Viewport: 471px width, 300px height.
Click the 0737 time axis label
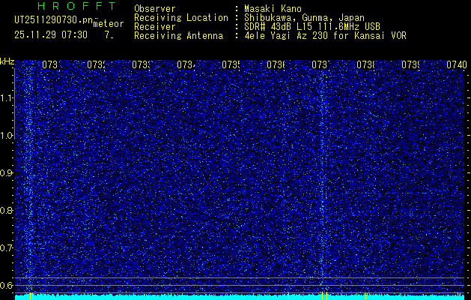(x=320, y=64)
